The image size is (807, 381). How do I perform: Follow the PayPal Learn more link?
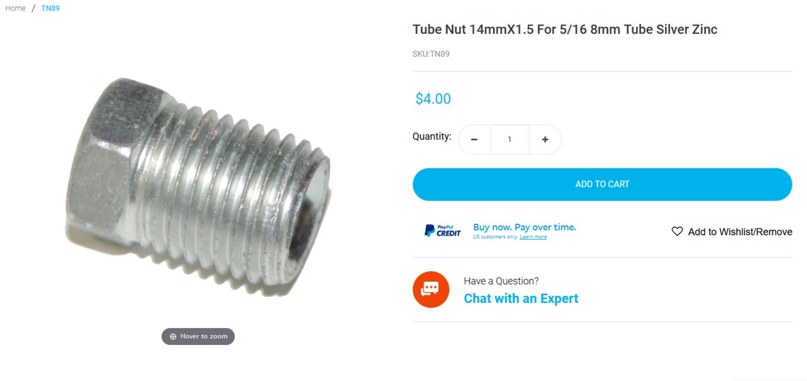[533, 237]
